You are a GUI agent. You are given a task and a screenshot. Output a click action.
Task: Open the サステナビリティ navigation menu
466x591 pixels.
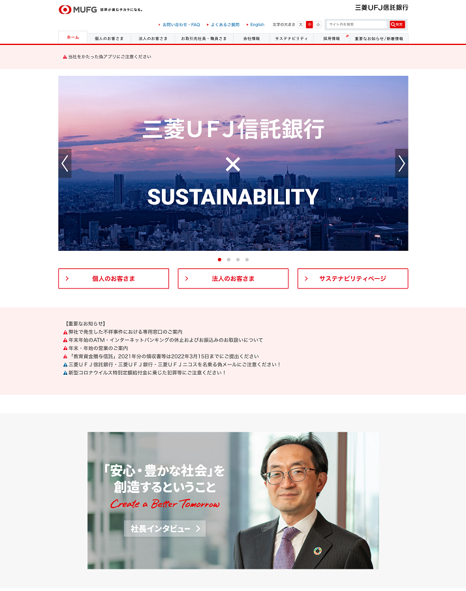click(291, 39)
